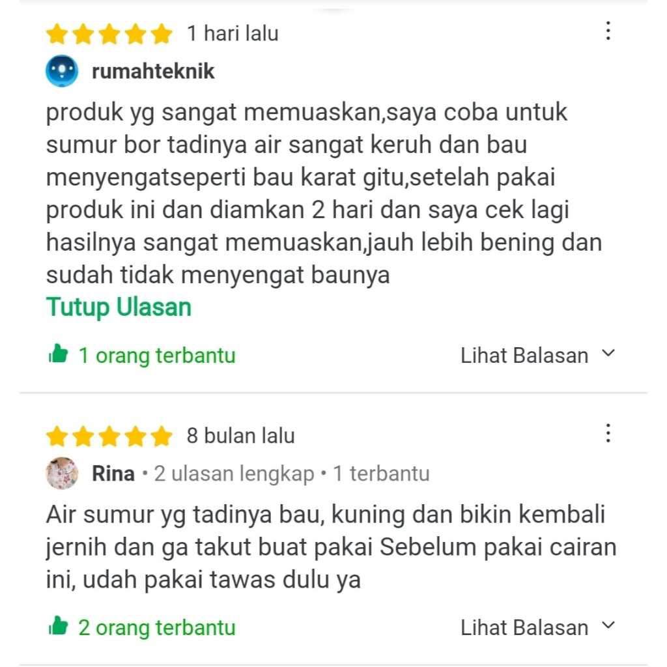Open Rina's username profile
The height and width of the screenshot is (667, 667).
click(113, 474)
